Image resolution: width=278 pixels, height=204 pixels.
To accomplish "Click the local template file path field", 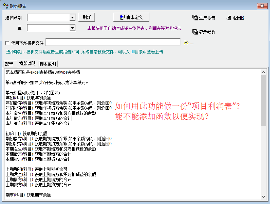I will coord(113,42).
